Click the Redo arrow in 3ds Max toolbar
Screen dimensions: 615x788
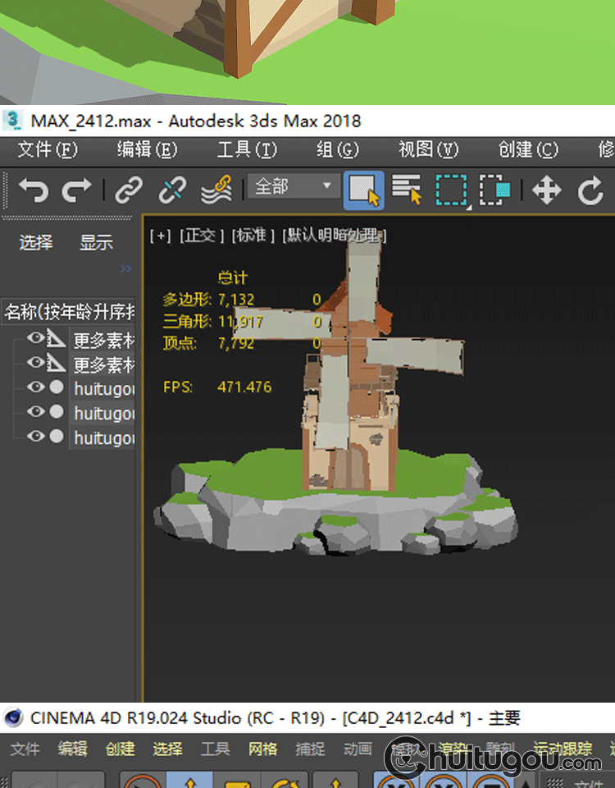tap(76, 190)
